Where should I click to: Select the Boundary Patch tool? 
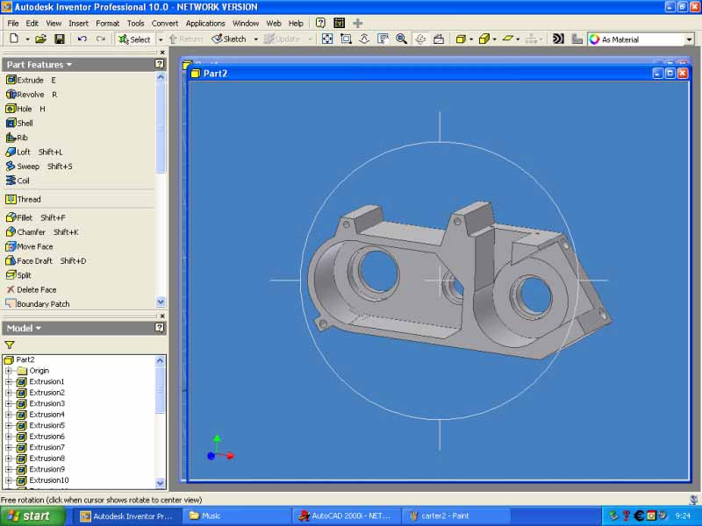tap(38, 303)
